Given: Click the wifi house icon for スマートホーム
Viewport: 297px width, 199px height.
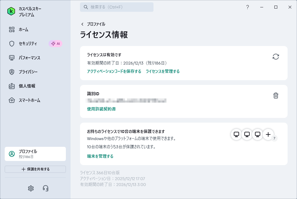Looking at the screenshot, I should pos(12,100).
